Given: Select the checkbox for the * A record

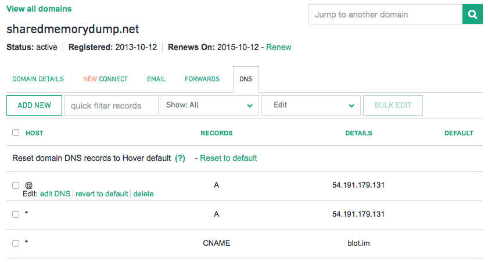Looking at the screenshot, I should point(16,214).
